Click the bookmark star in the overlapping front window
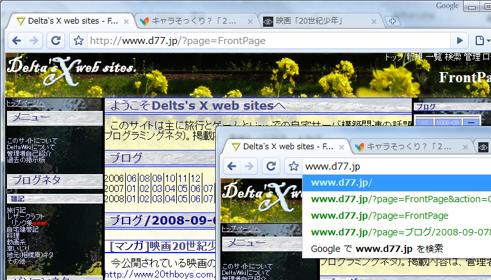 pos(294,166)
